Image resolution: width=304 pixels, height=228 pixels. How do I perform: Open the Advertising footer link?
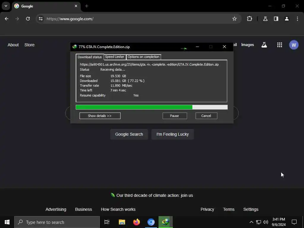(x=56, y=209)
